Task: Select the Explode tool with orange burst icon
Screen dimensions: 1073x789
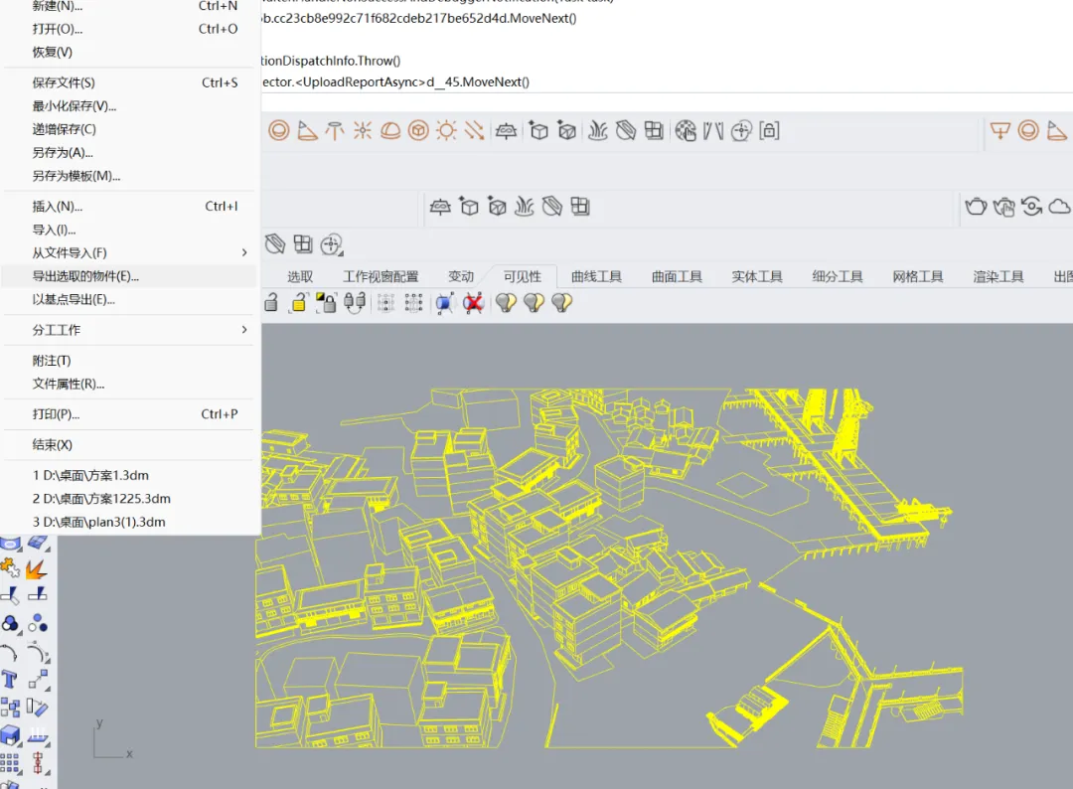Action: (38, 569)
